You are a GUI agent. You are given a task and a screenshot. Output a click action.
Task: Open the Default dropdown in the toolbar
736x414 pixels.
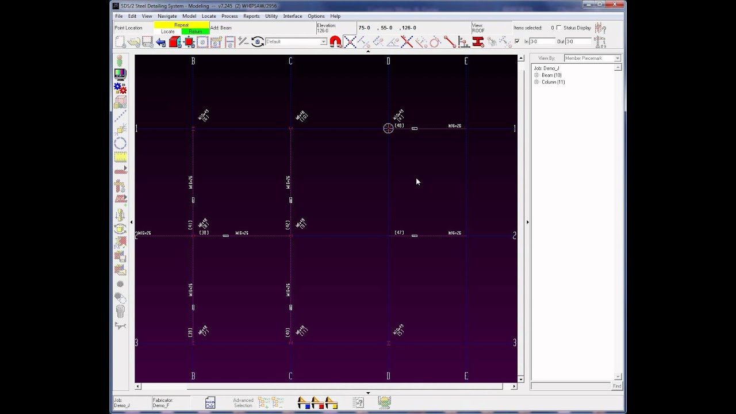pos(323,42)
